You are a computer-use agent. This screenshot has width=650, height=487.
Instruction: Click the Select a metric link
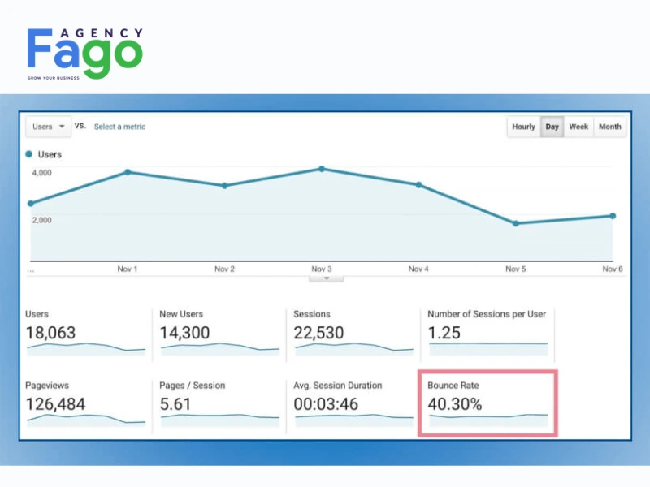coord(119,127)
